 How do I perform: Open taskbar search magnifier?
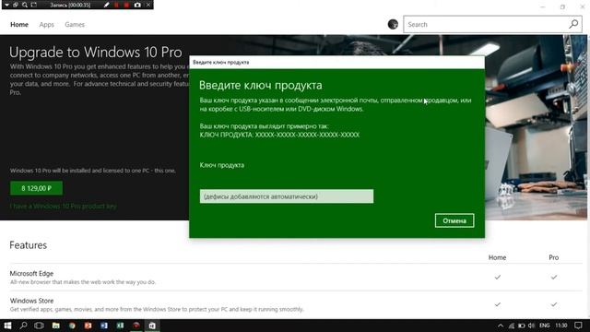(23, 326)
